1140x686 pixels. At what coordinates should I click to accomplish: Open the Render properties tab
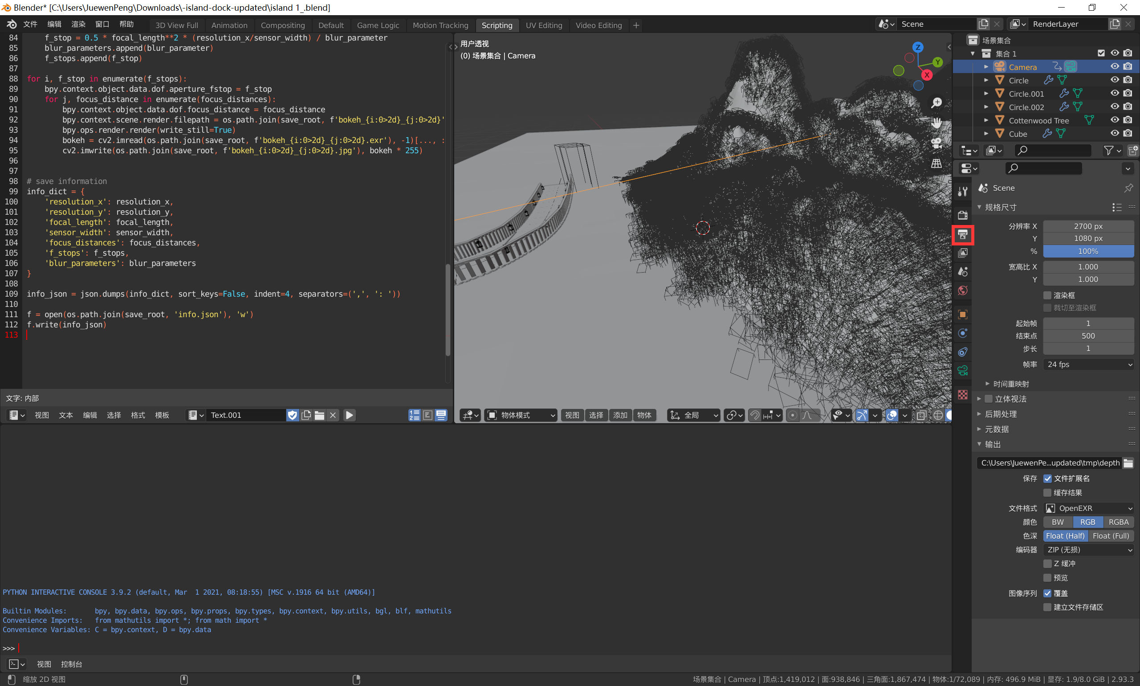[963, 215]
